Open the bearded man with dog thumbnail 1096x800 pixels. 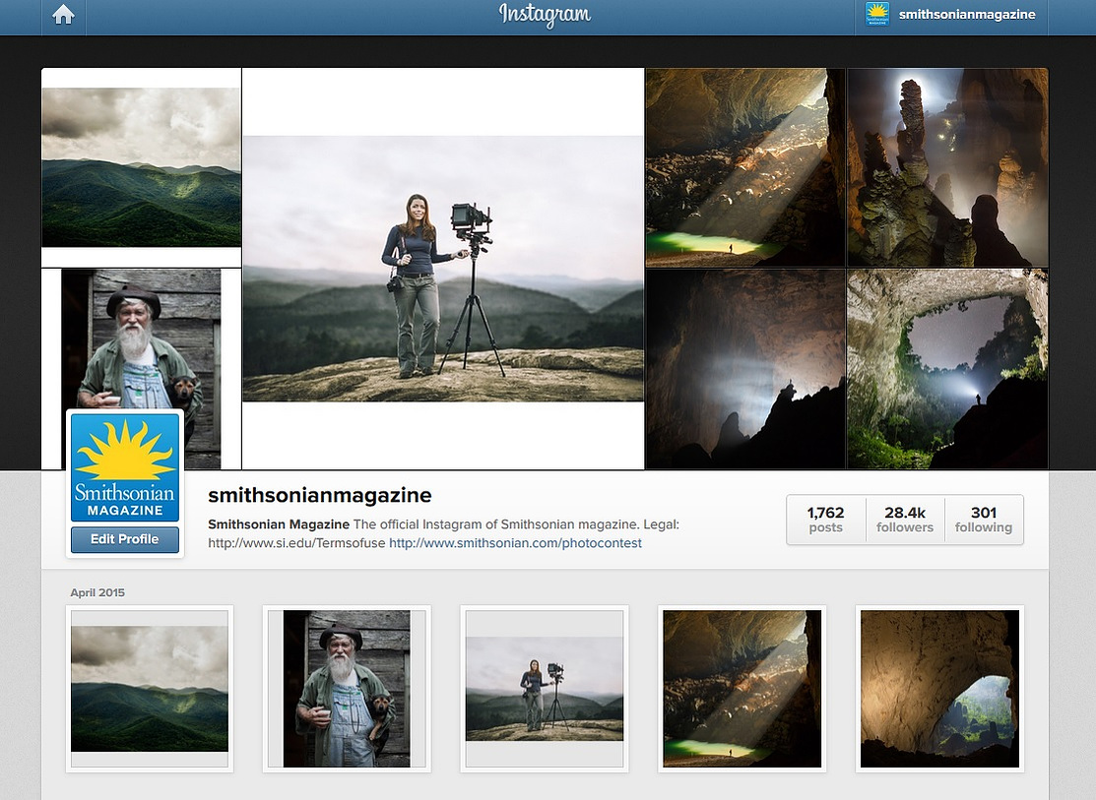tap(347, 689)
